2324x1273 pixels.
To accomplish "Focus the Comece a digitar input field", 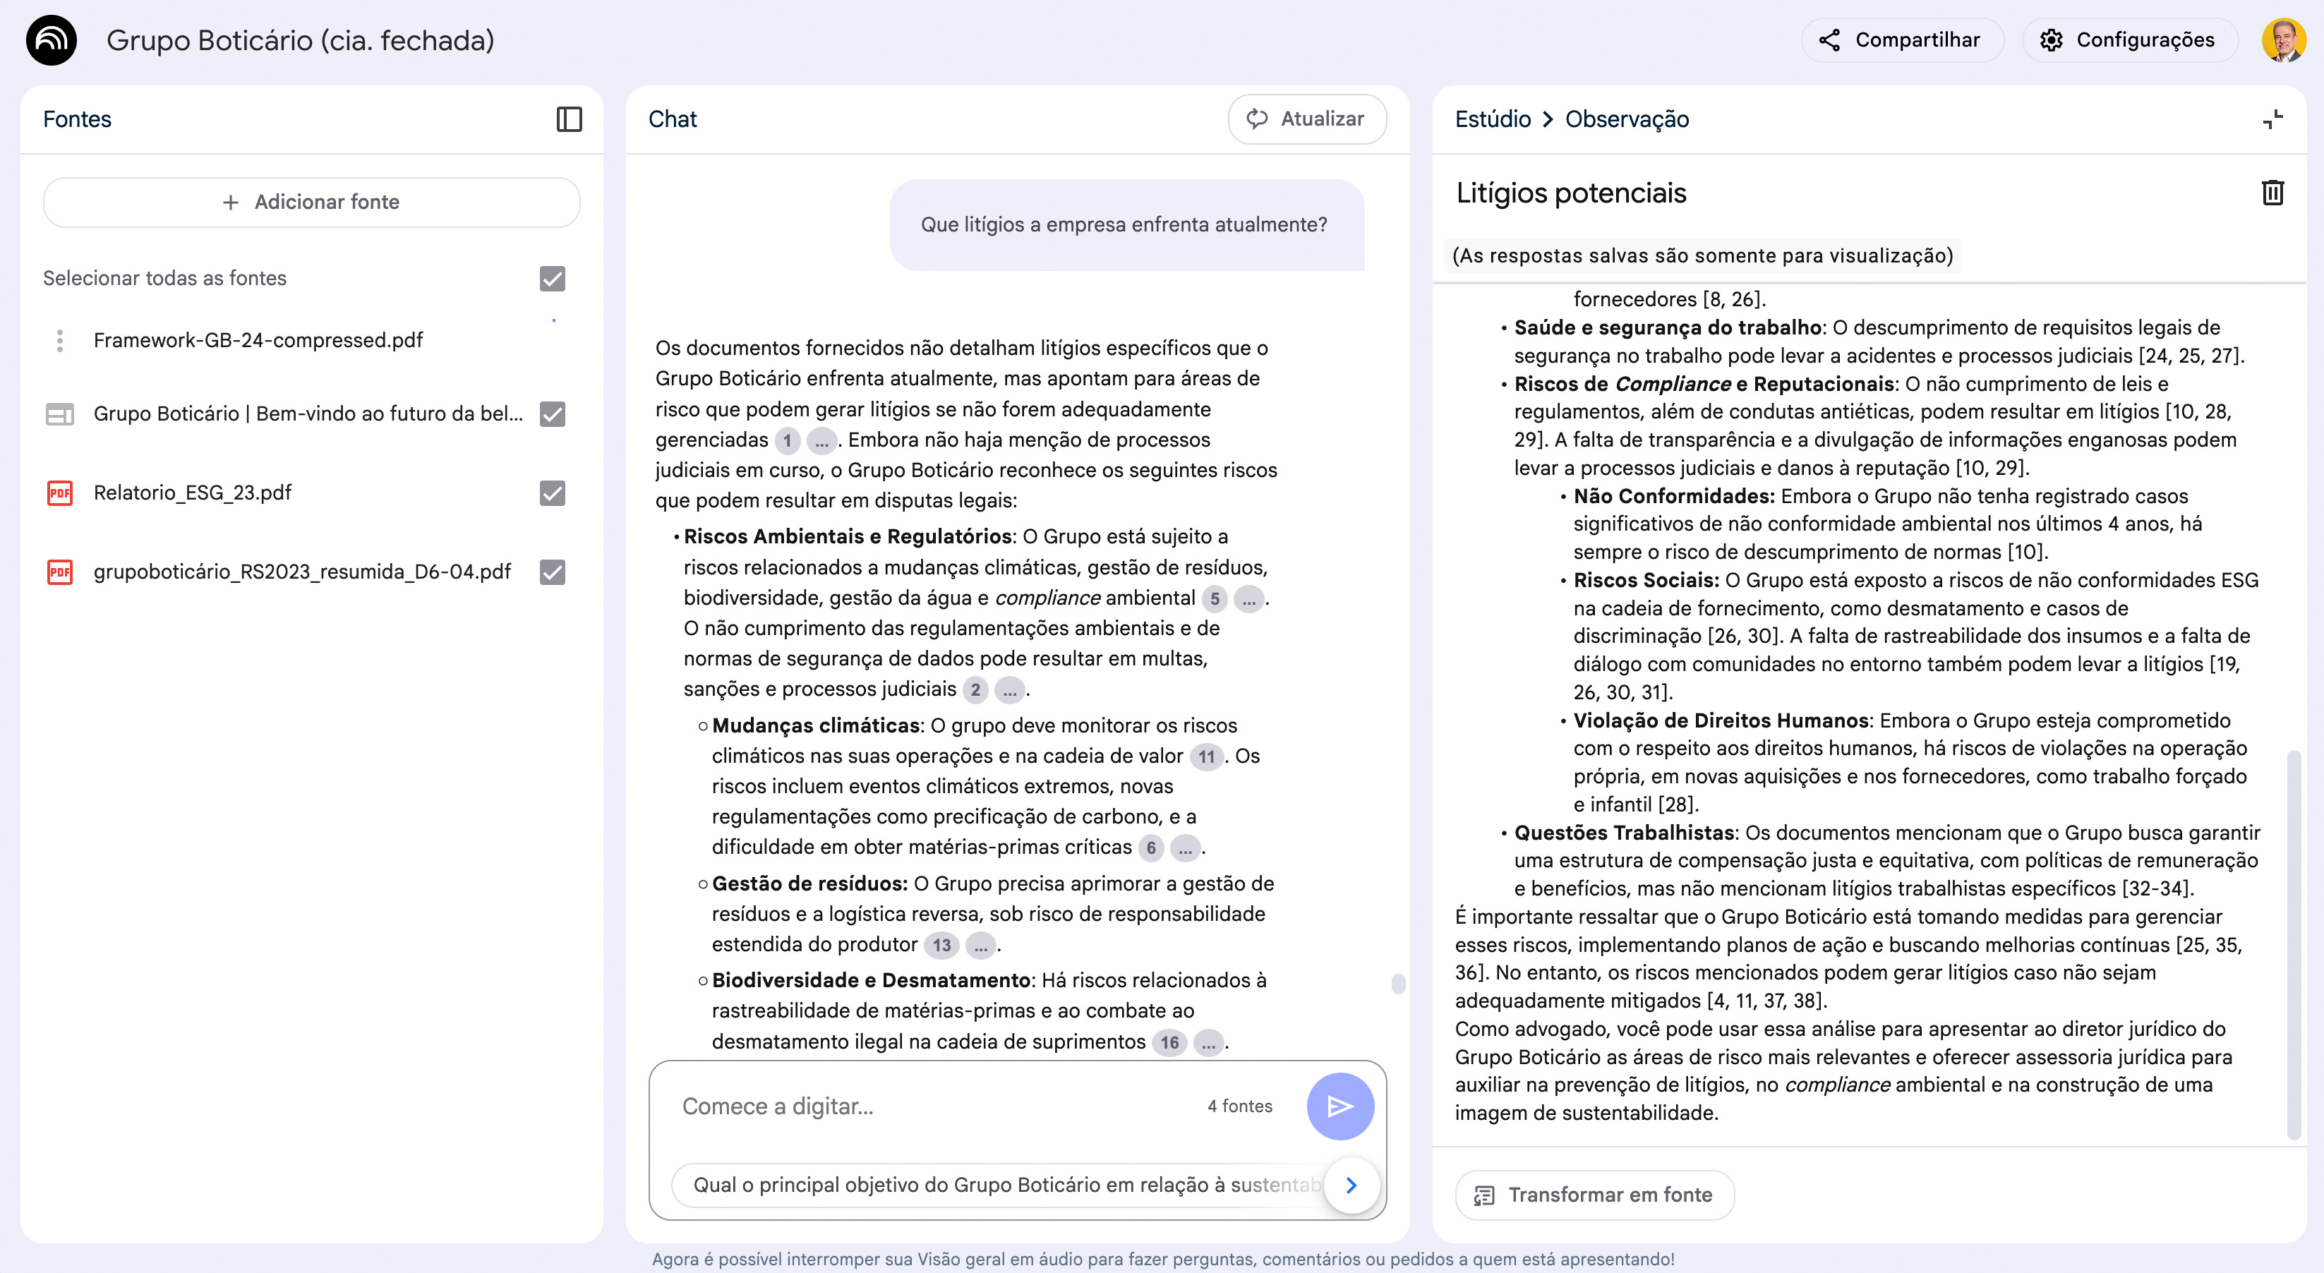I will click(929, 1107).
